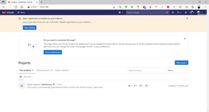Open the Name sort dropdown
The width and height of the screenshot is (209, 112).
[x=177, y=70]
